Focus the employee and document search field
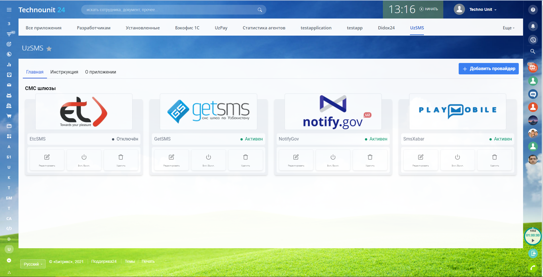This screenshot has width=543, height=277. (x=174, y=10)
